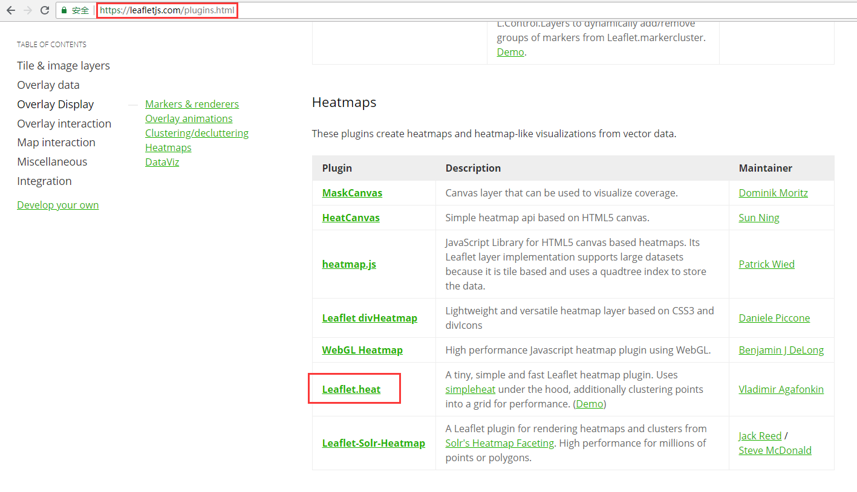Open the heatmap.js plugin link
This screenshot has height=492, width=857.
(349, 264)
